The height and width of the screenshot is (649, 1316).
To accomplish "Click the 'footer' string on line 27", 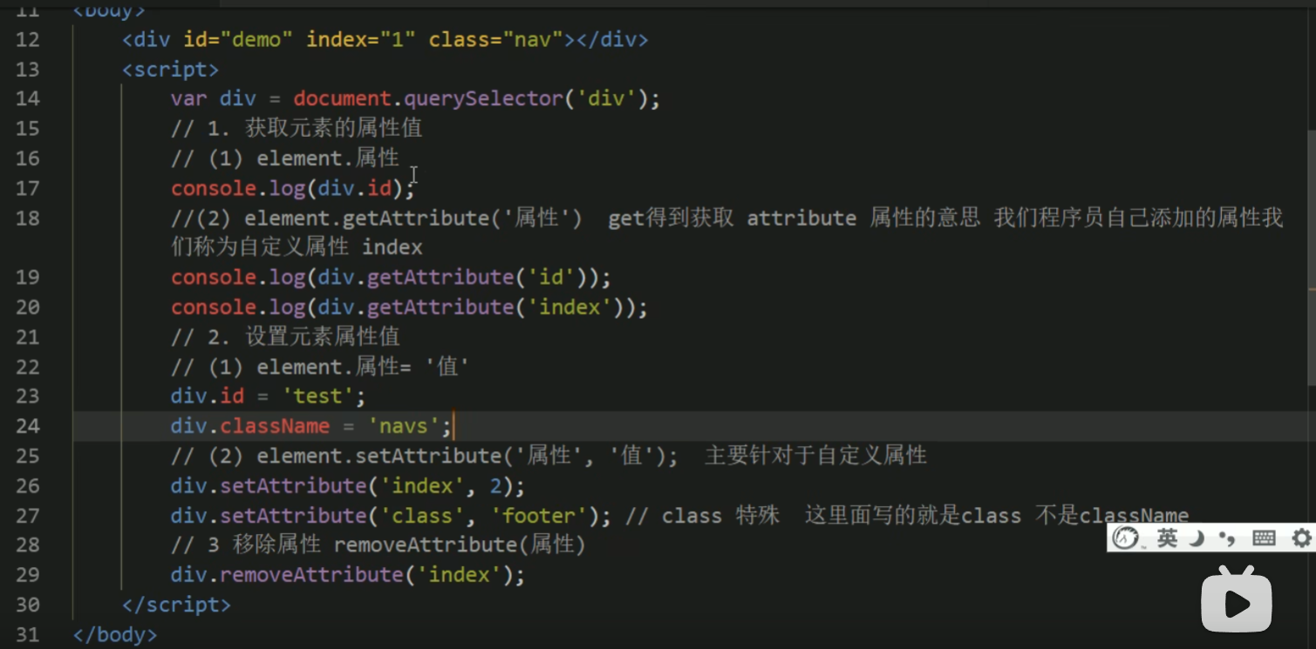I will pos(538,515).
